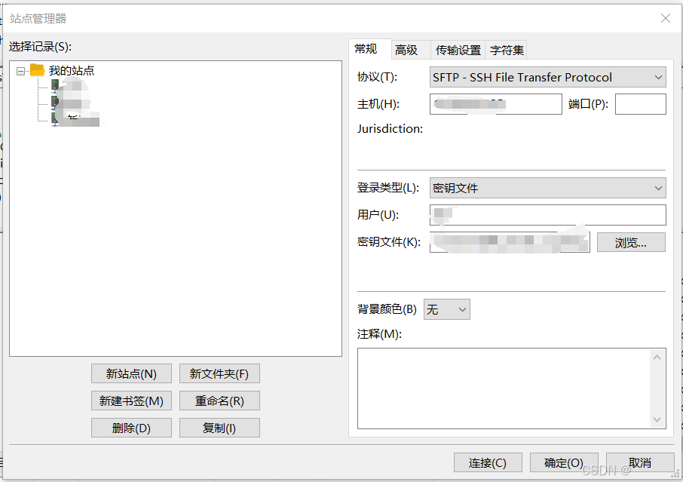Click the 取消 button
Image resolution: width=683 pixels, height=482 pixels.
point(640,462)
